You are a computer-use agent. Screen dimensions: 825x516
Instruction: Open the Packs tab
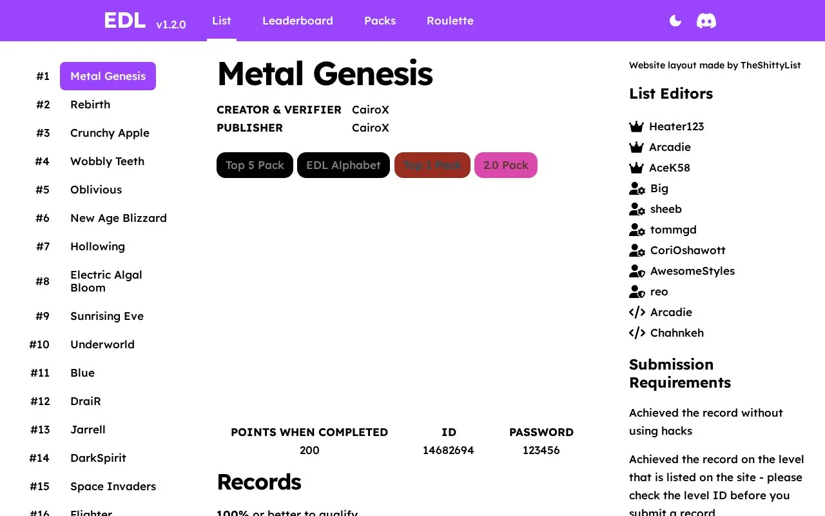tap(380, 21)
